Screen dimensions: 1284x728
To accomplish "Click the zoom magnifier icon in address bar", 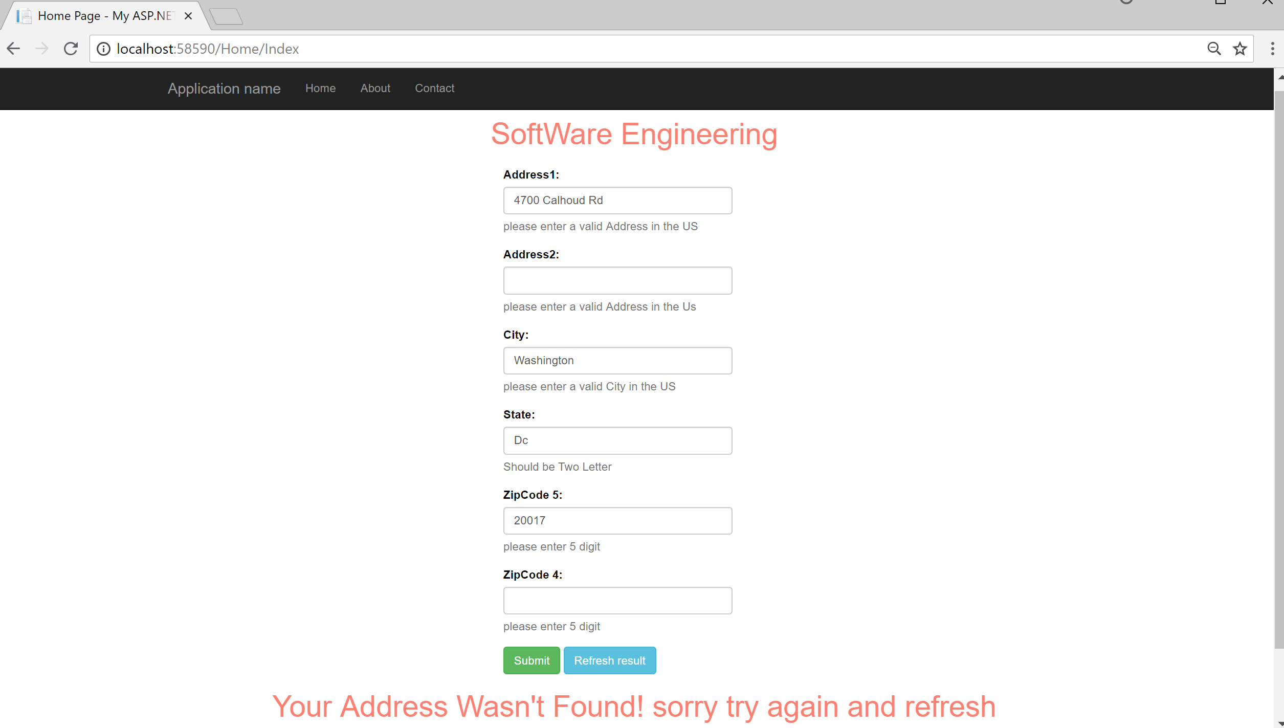I will tap(1214, 49).
